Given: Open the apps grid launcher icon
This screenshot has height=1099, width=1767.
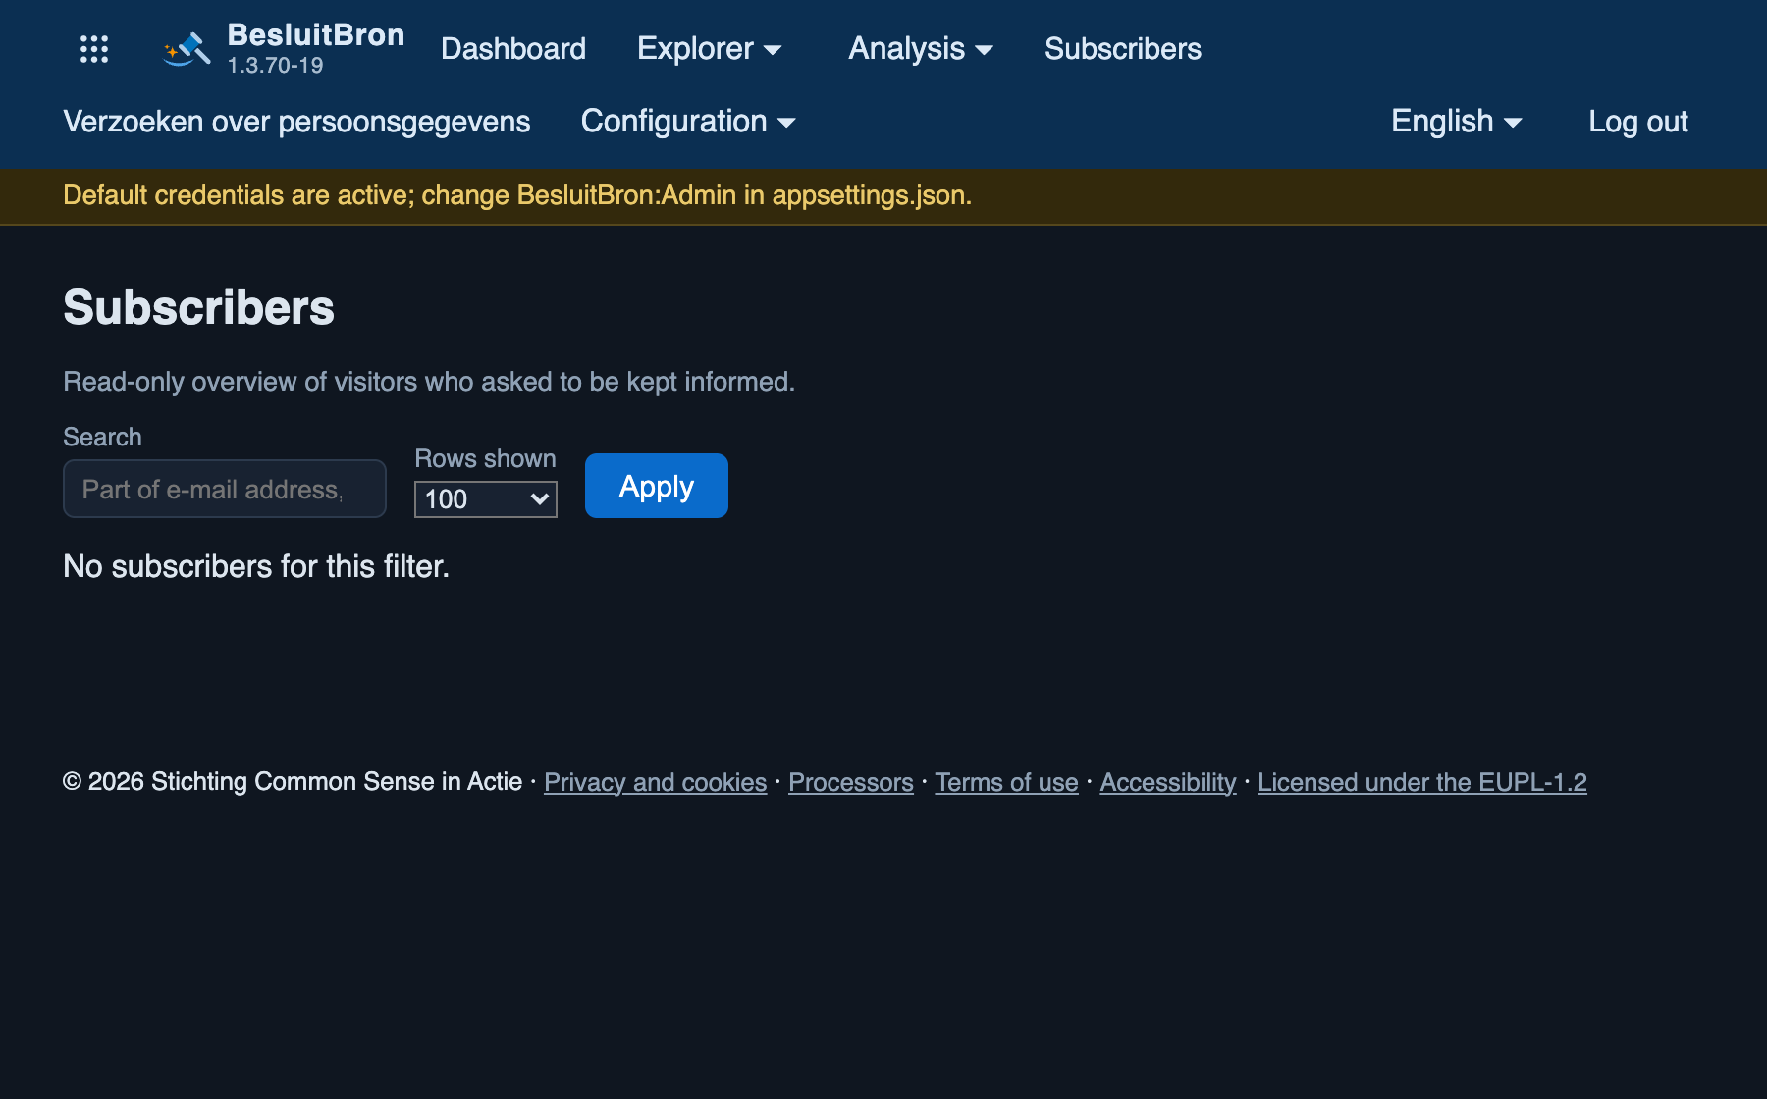Looking at the screenshot, I should tap(94, 49).
